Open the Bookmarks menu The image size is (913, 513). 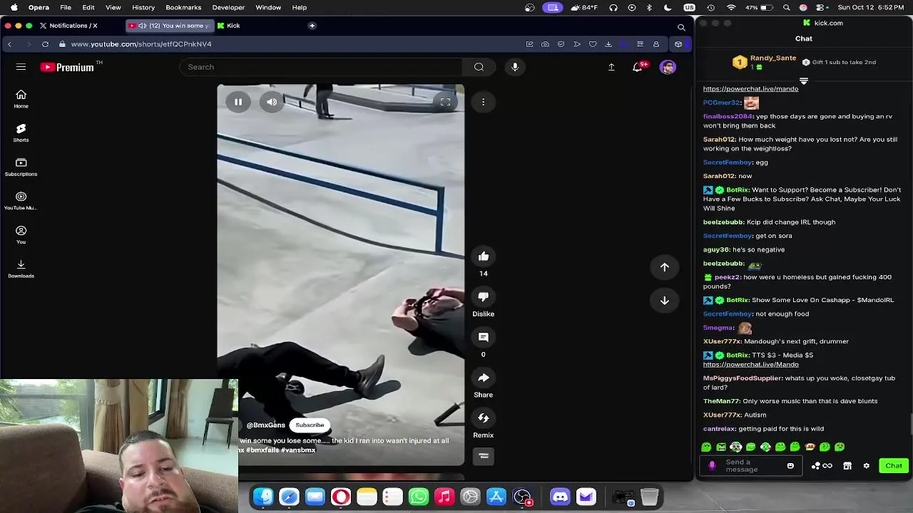pyautogui.click(x=183, y=8)
